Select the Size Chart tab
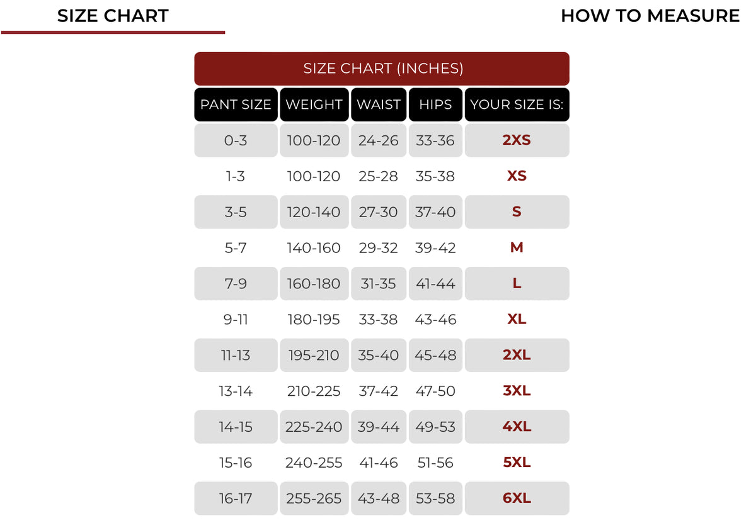This screenshot has width=756, height=523. [113, 16]
